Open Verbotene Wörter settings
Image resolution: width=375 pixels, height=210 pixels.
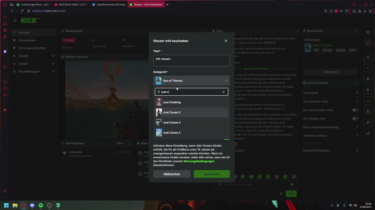click(x=331, y=136)
